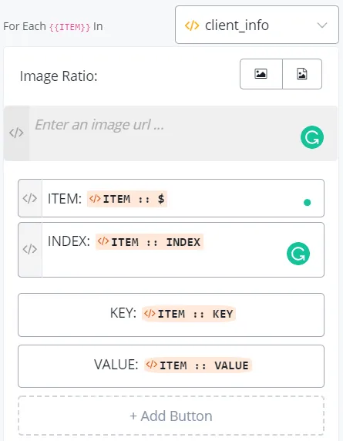Click the ITEM :: VALUE variable chip
This screenshot has height=441, width=343.
pyautogui.click(x=198, y=365)
